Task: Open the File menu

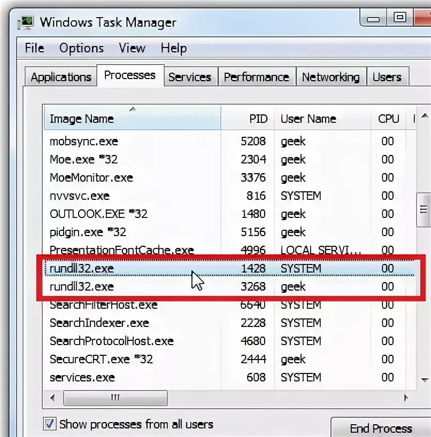Action: tap(34, 48)
